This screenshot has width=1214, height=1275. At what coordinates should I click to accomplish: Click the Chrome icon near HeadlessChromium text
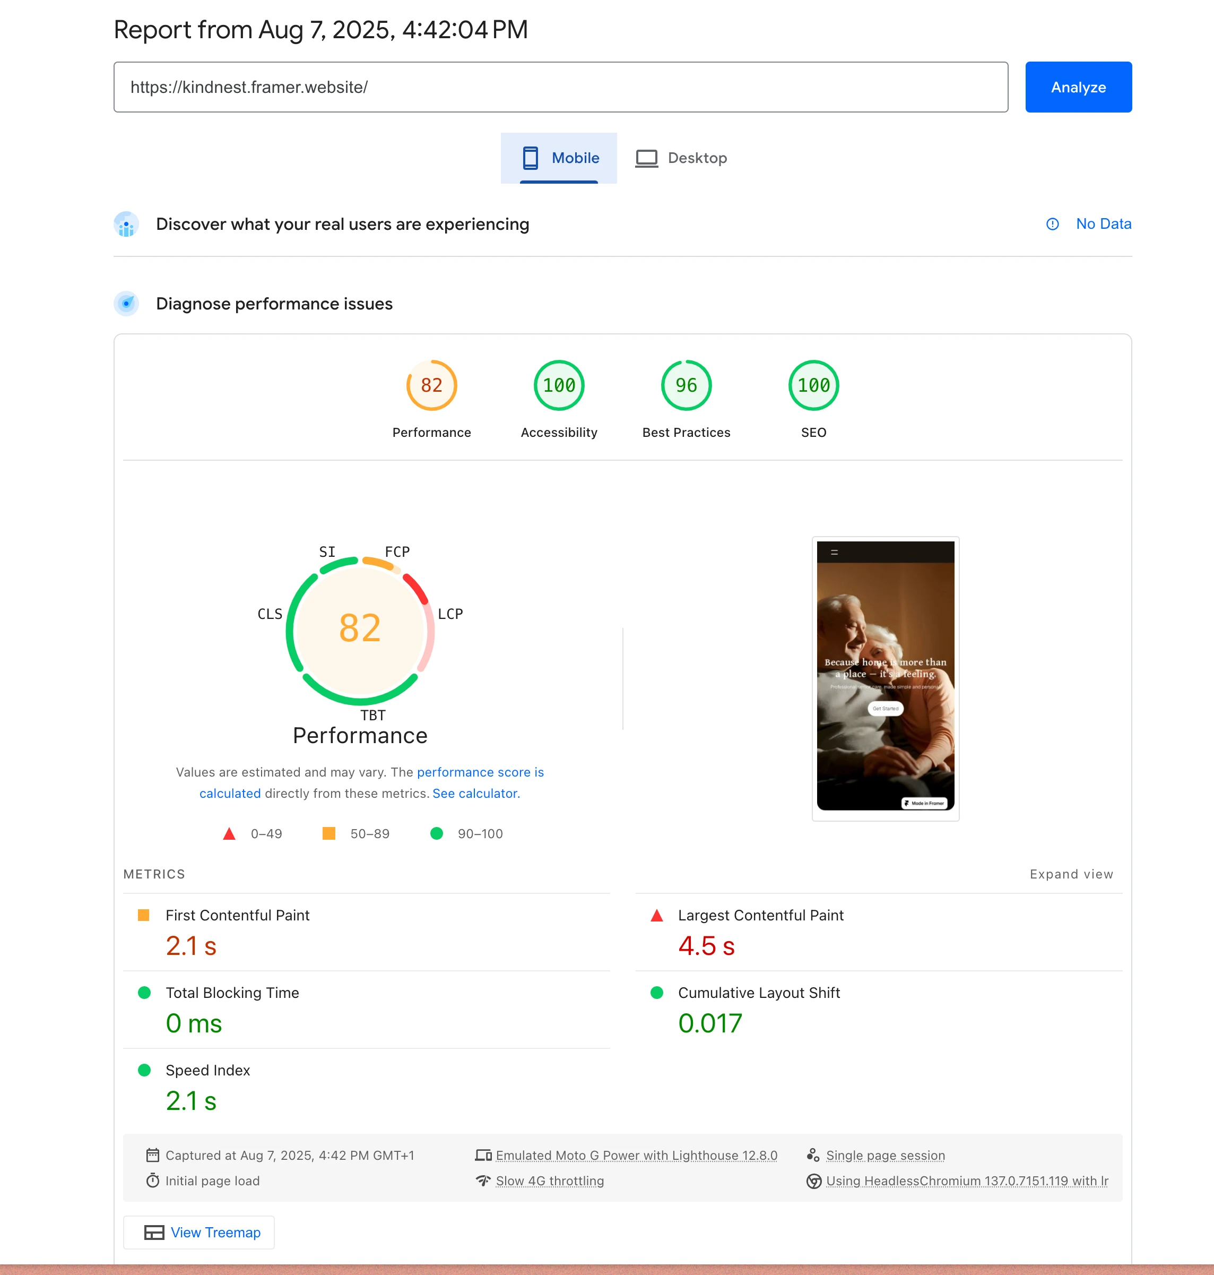tap(814, 1181)
